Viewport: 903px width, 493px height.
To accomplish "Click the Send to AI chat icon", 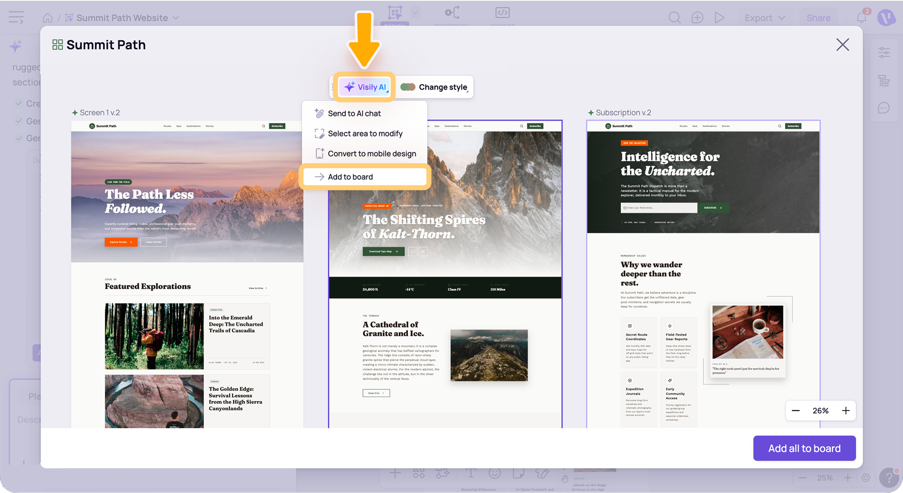I will click(x=319, y=113).
